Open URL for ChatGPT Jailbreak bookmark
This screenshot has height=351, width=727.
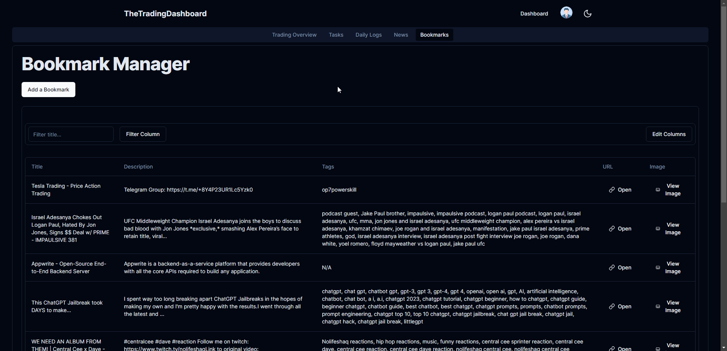[620, 306]
